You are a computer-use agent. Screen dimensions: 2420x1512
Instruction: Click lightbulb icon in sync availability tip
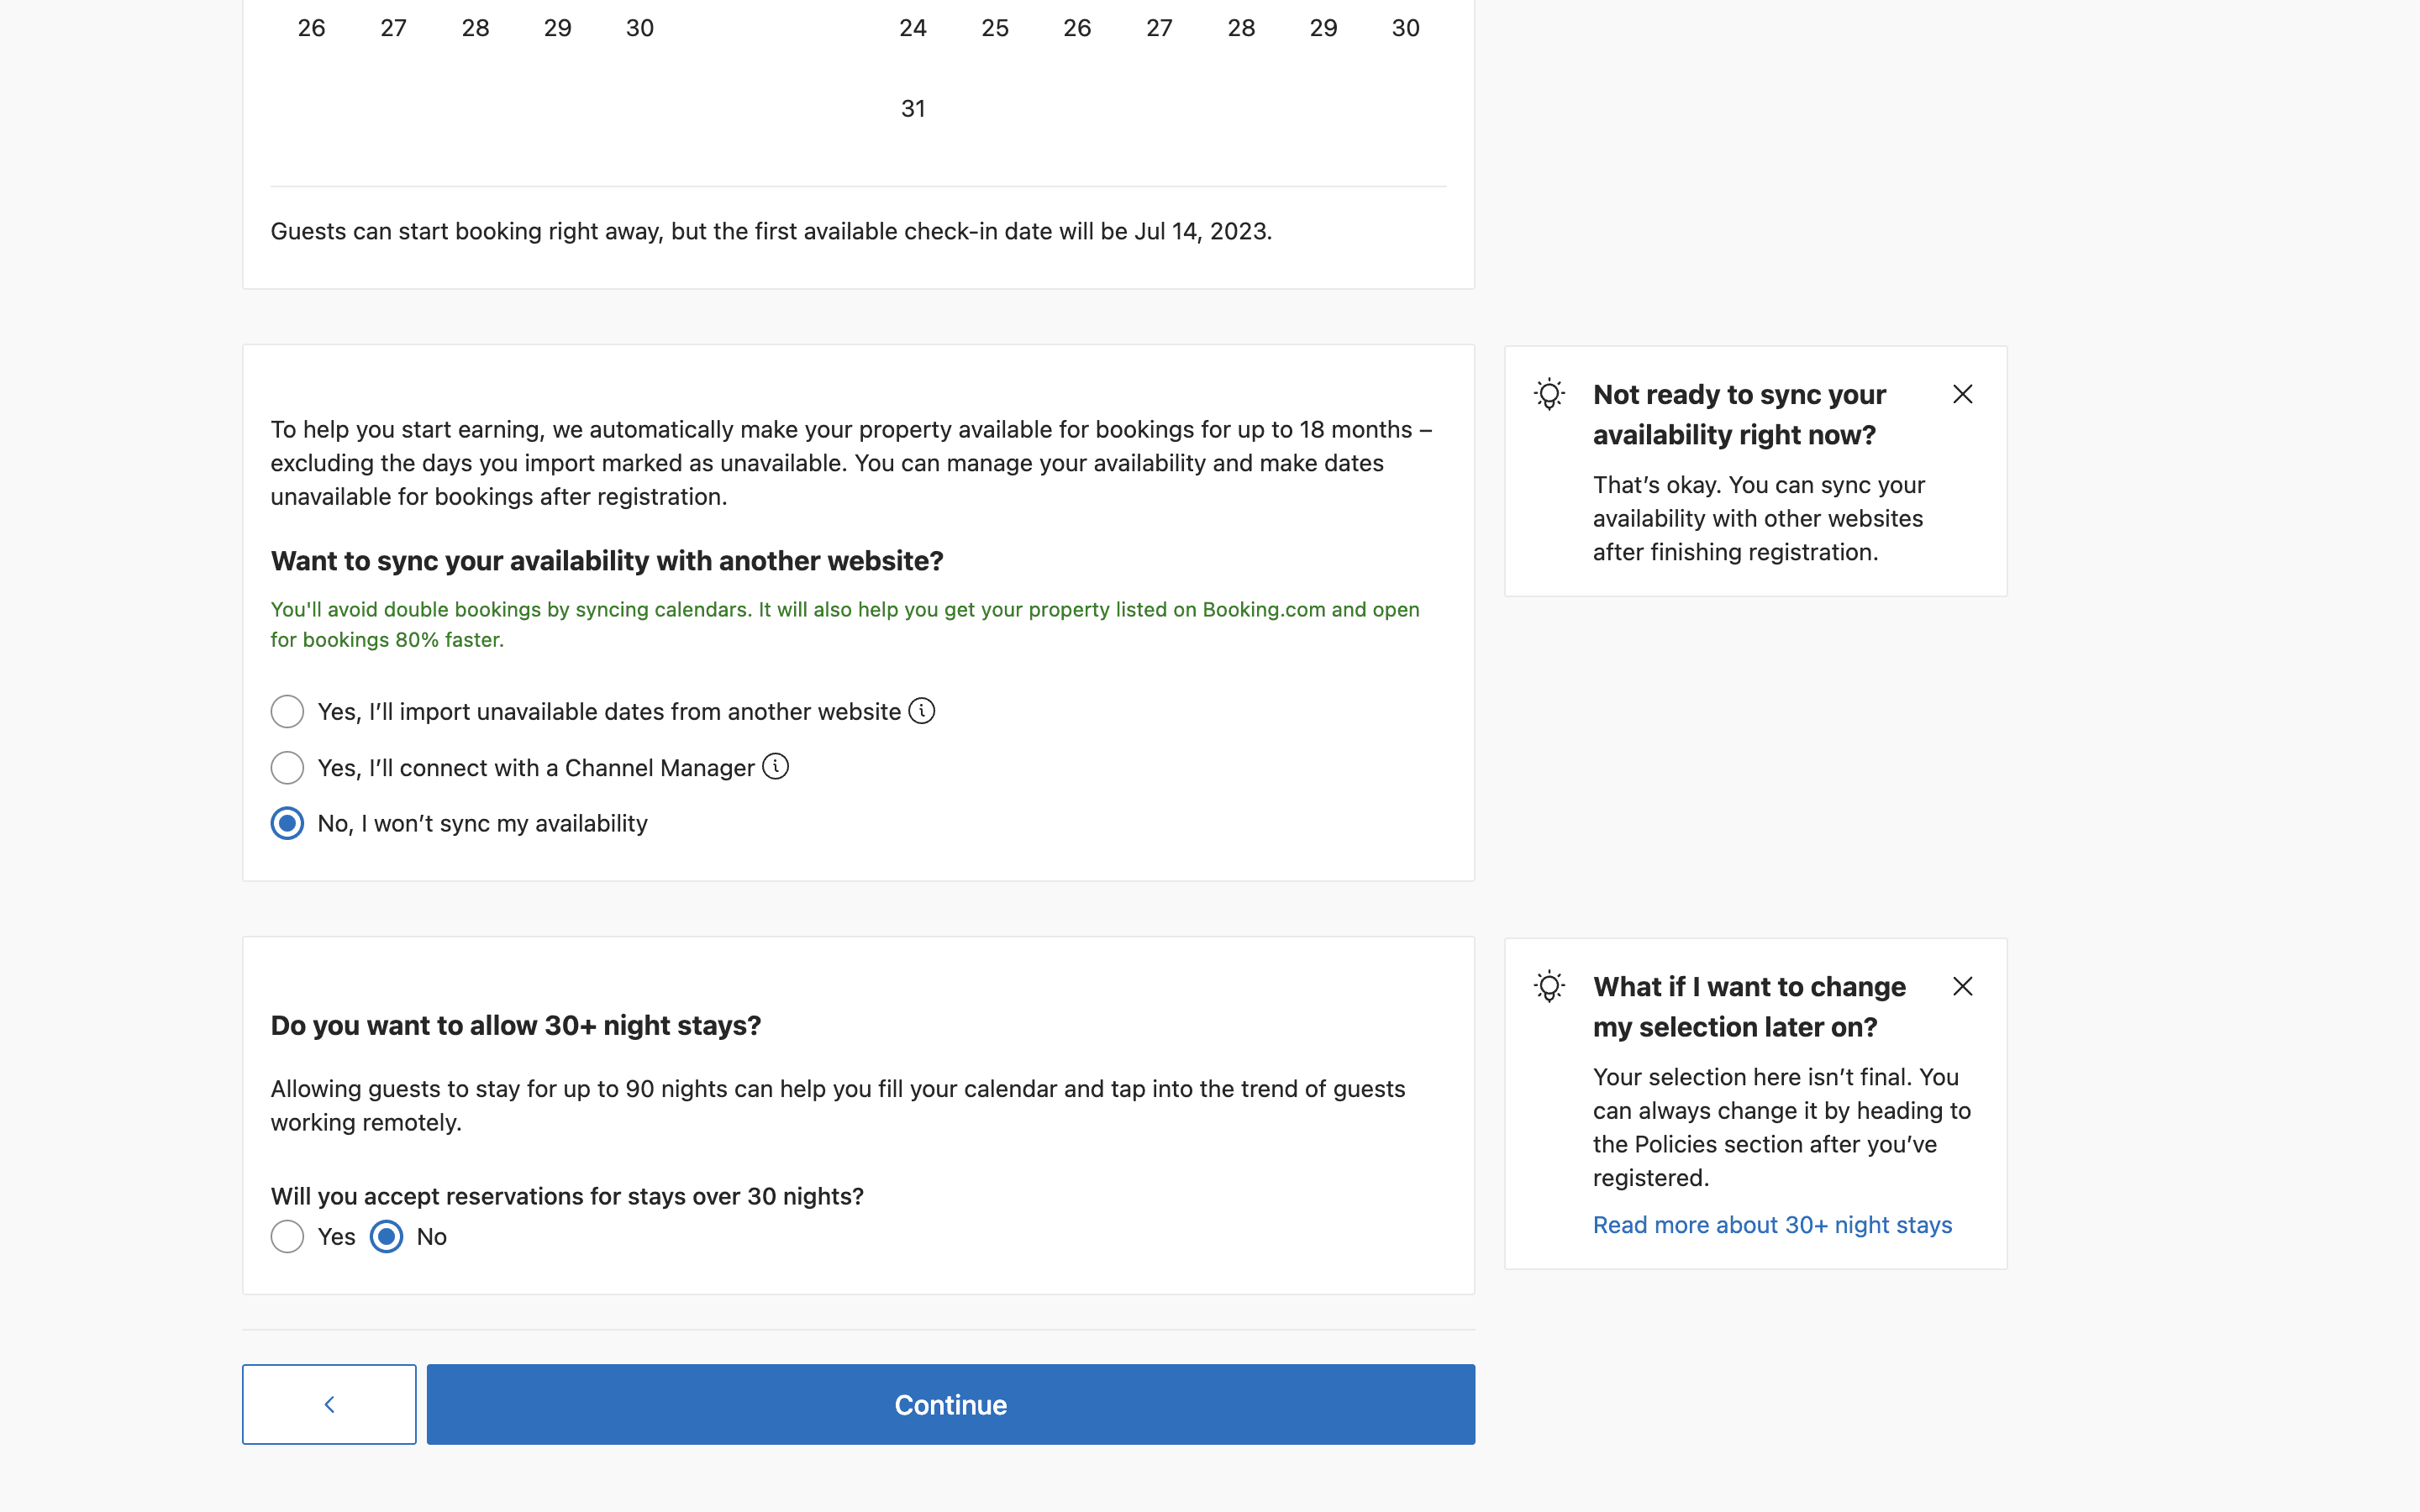click(1549, 394)
